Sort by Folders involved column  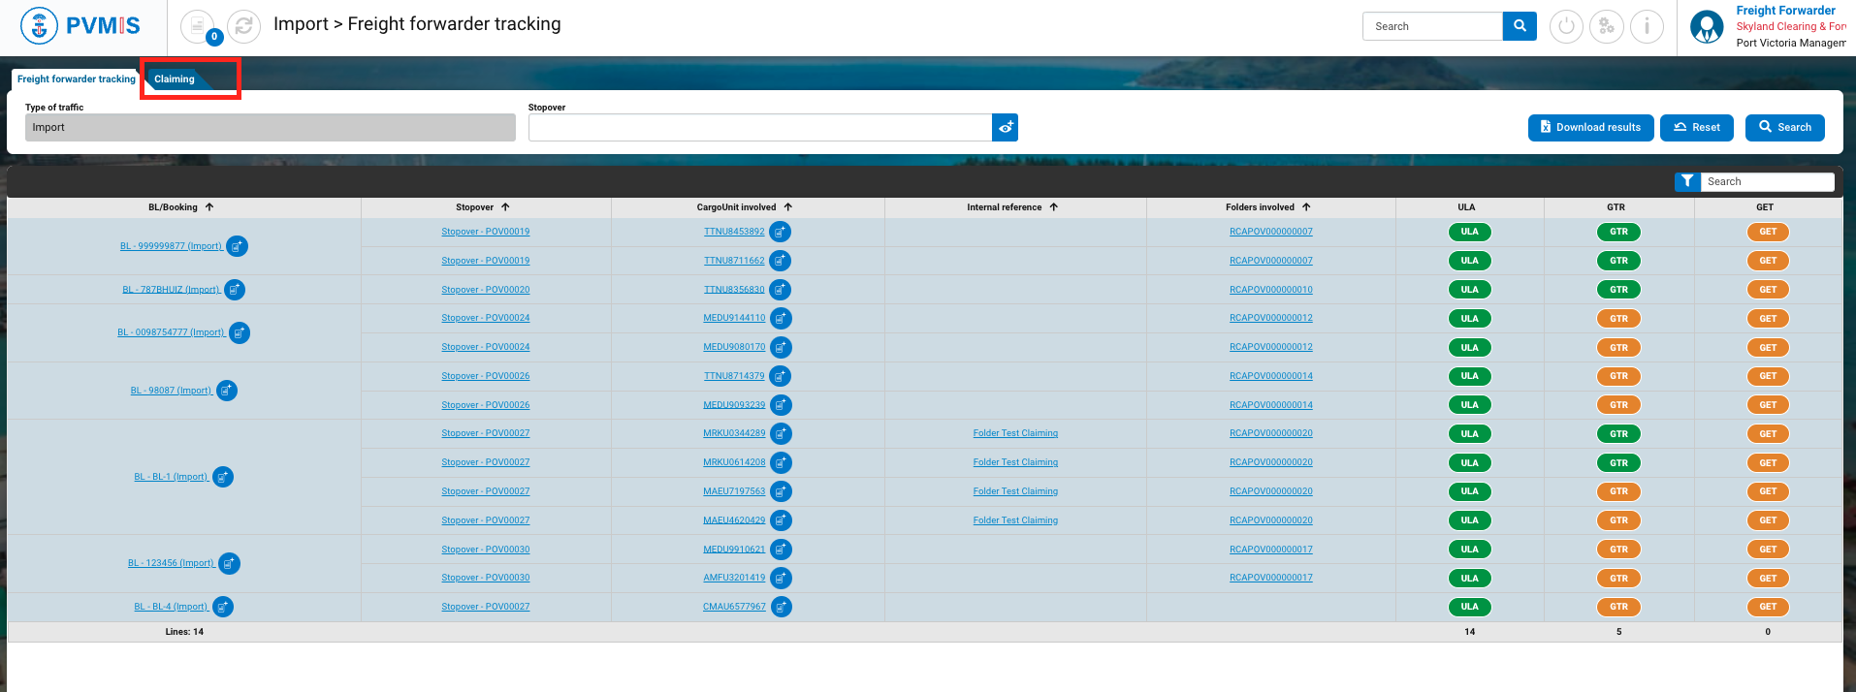click(1306, 207)
